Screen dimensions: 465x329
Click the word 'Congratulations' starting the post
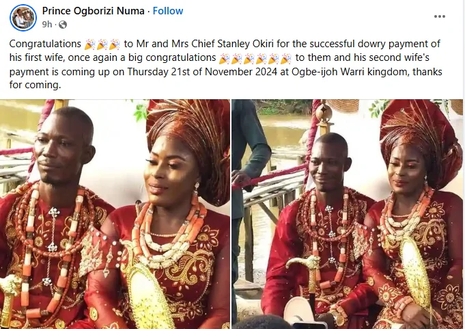click(45, 44)
